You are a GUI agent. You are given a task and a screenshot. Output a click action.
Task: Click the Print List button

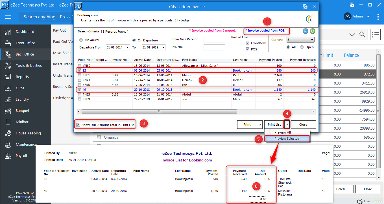(274, 125)
